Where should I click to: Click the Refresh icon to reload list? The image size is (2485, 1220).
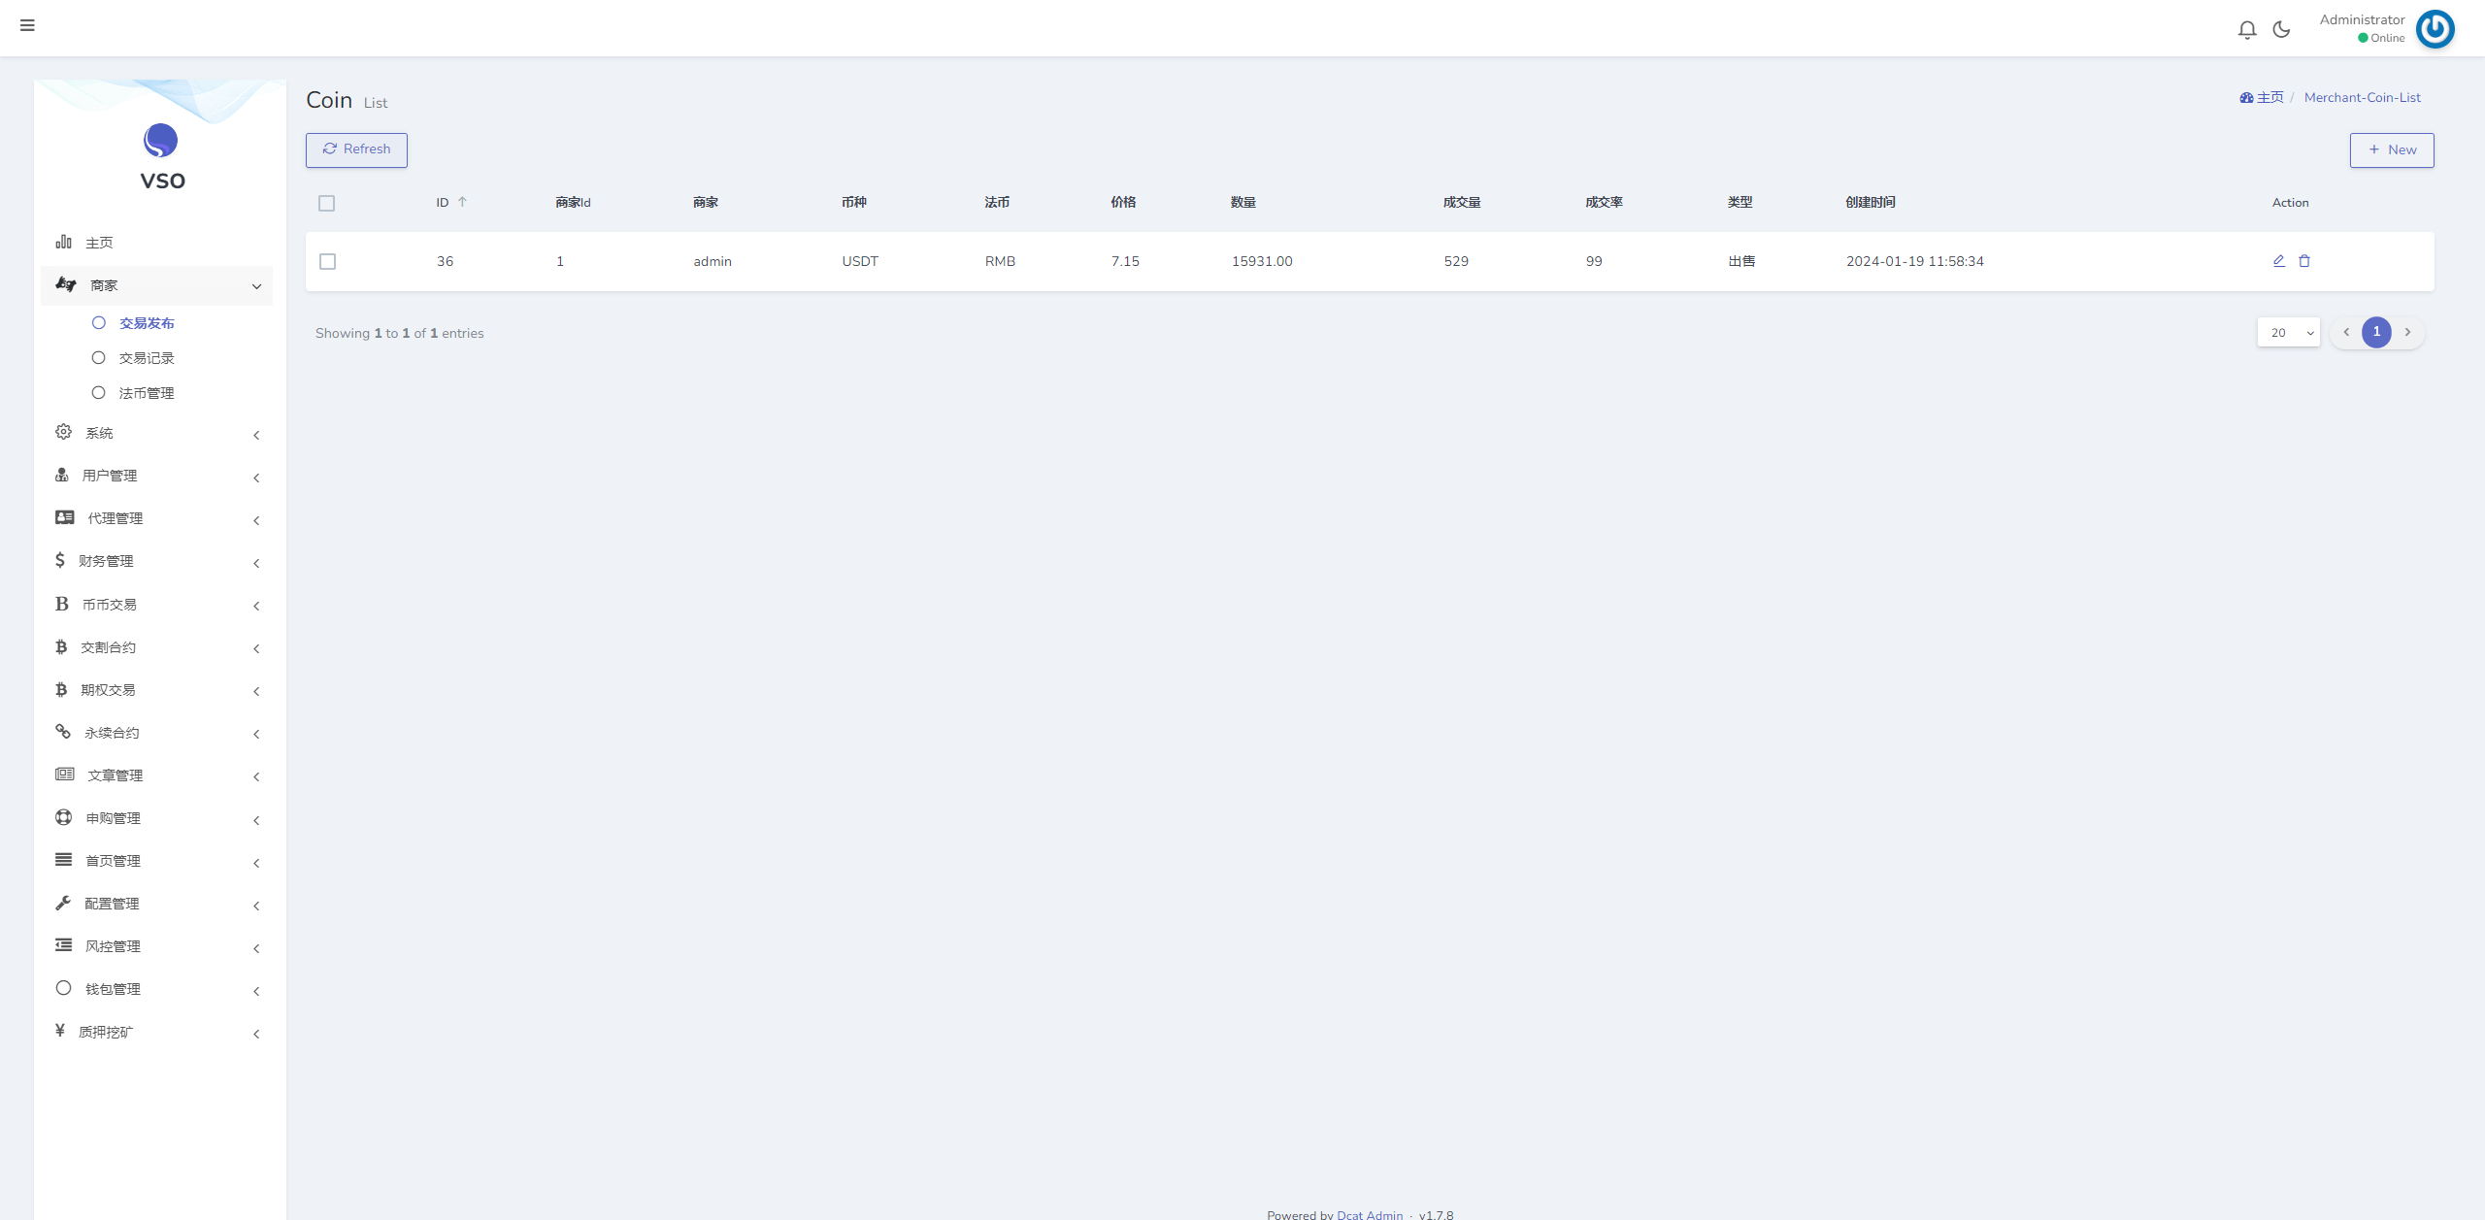point(330,148)
